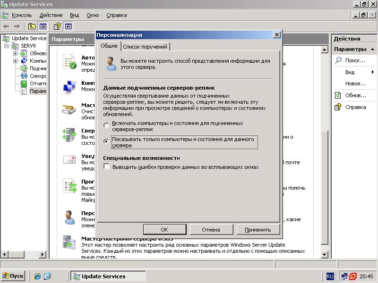
Task: Open the WSUS server configuration wizard icon
Action: pos(69,242)
